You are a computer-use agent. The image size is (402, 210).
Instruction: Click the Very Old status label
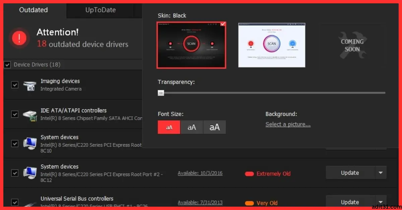click(x=267, y=203)
